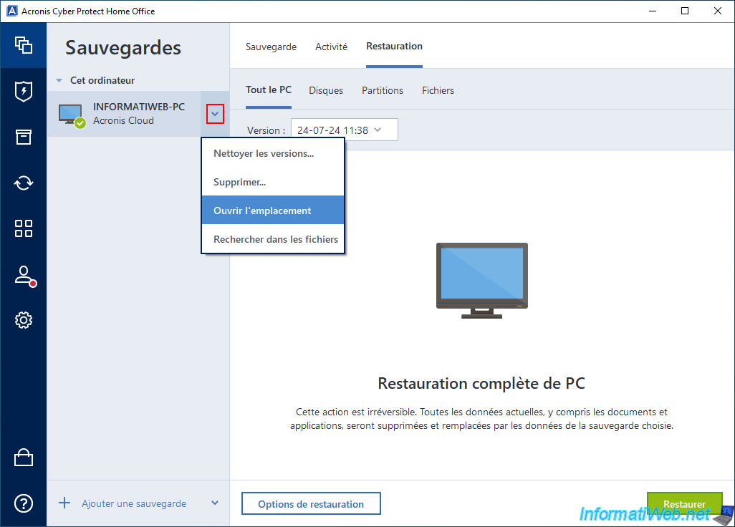Maximize the Acronis window
Screen dimensions: 735x527
[685, 11]
